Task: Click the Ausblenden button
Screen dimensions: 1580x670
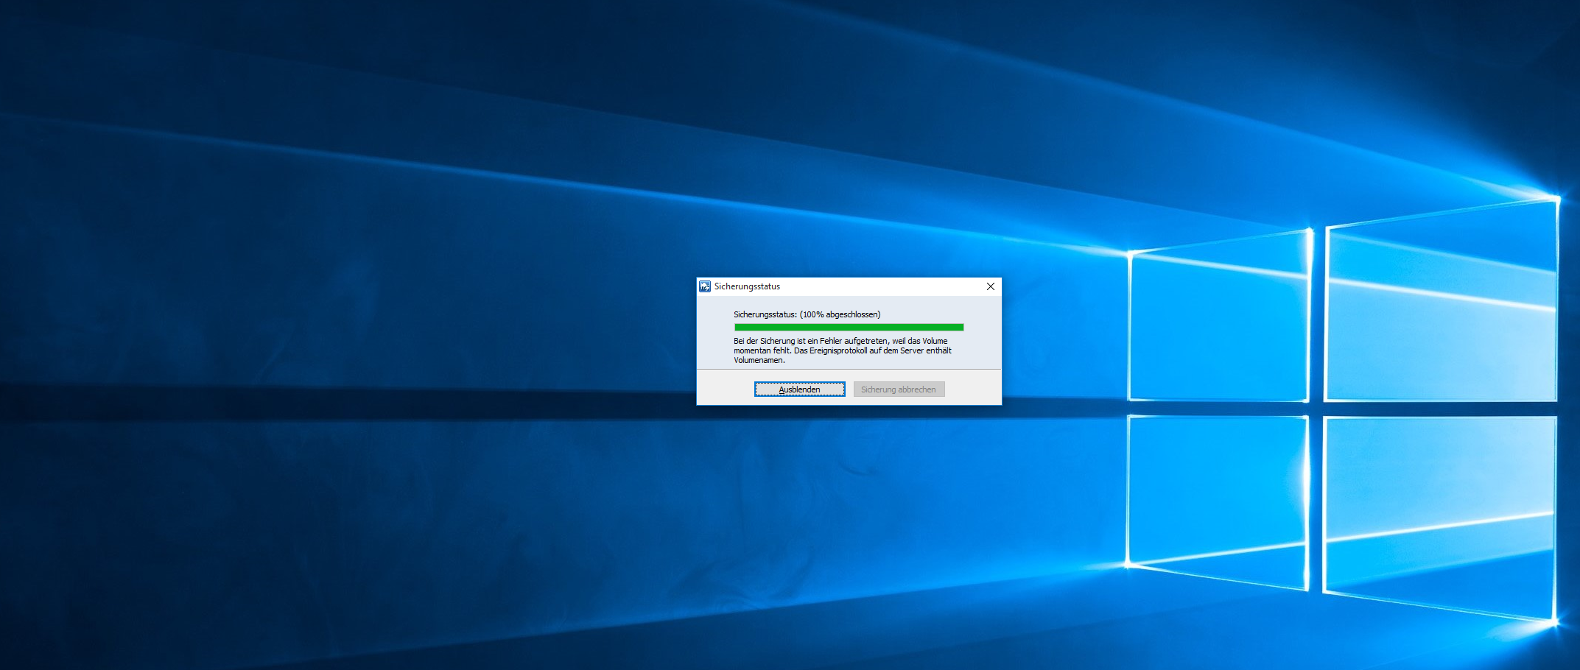Action: 799,389
